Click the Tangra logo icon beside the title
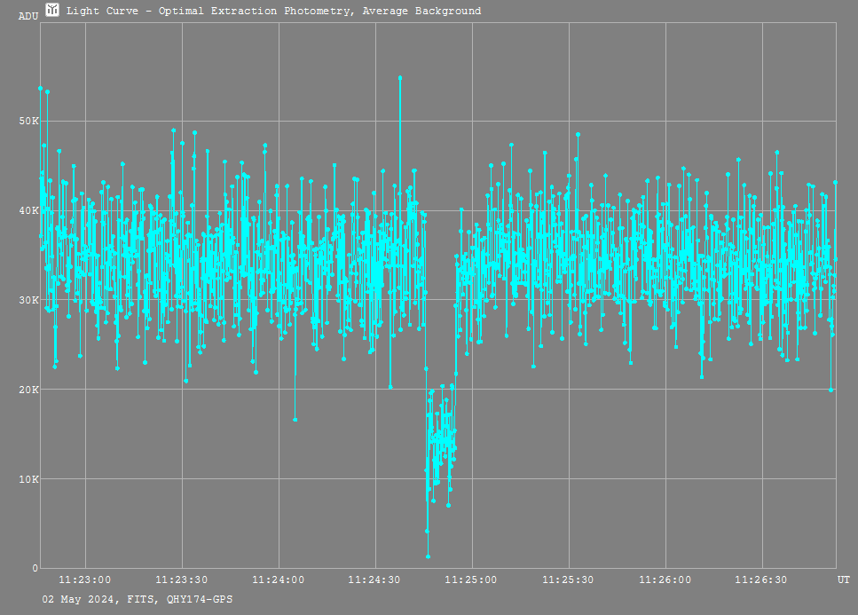Image resolution: width=858 pixels, height=615 pixels. pyautogui.click(x=52, y=9)
